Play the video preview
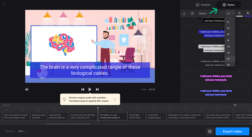Screen dimensions: 252x137 click(x=90, y=89)
